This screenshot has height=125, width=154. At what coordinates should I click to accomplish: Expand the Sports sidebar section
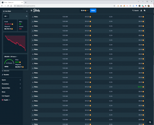(x=11, y=80)
